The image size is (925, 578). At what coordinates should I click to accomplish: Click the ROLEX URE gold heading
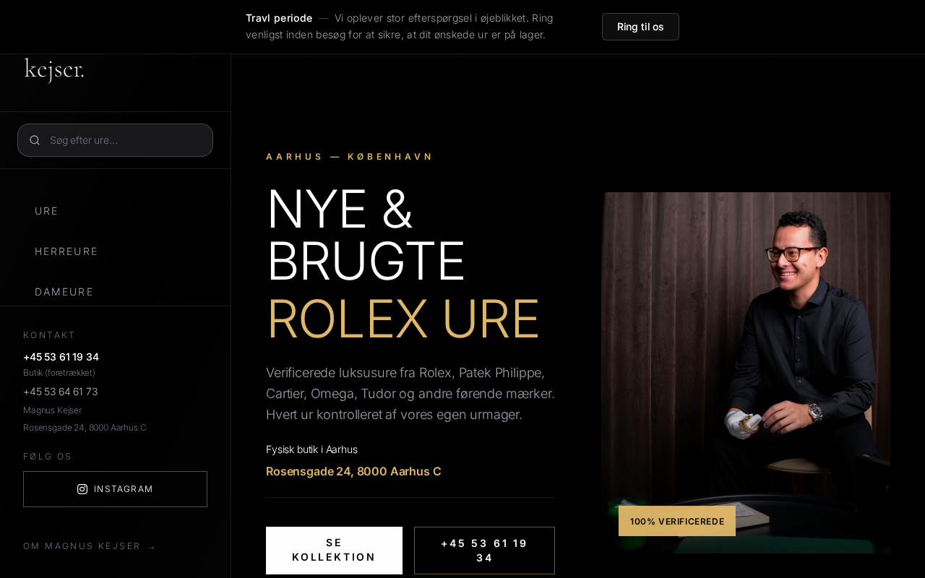(403, 319)
